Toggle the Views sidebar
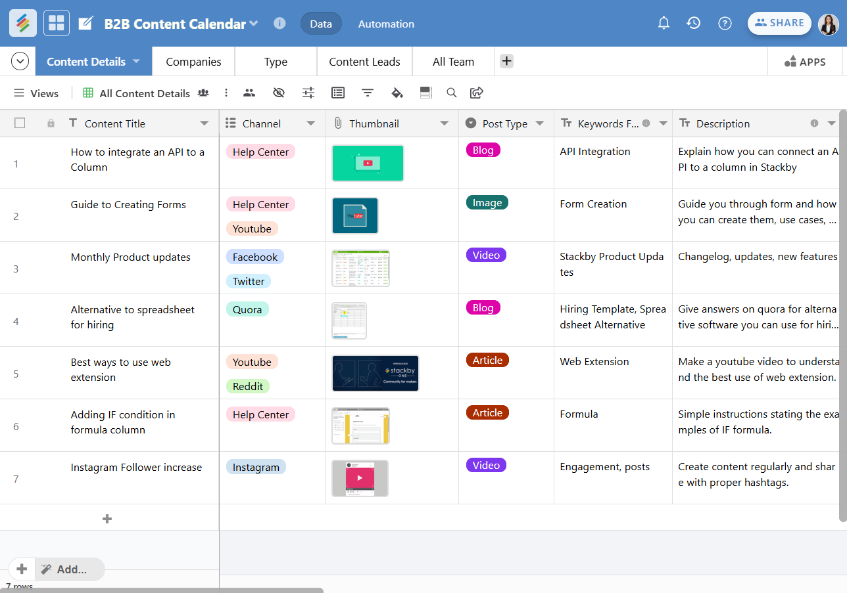This screenshot has height=593, width=847. coord(36,93)
